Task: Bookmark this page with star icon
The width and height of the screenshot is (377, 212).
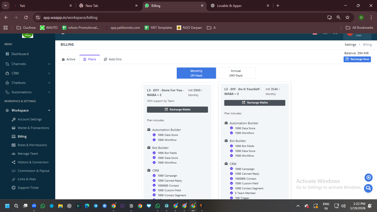Action: coord(347,17)
